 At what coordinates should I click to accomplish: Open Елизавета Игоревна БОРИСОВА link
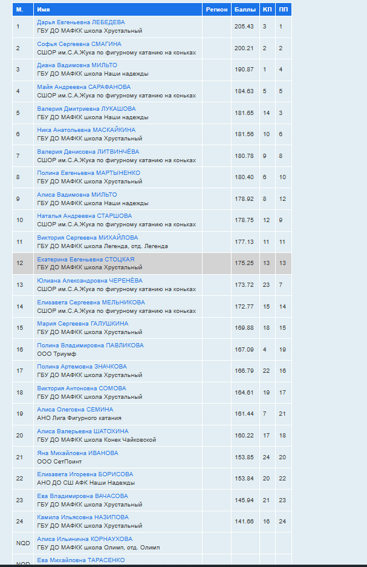85,475
